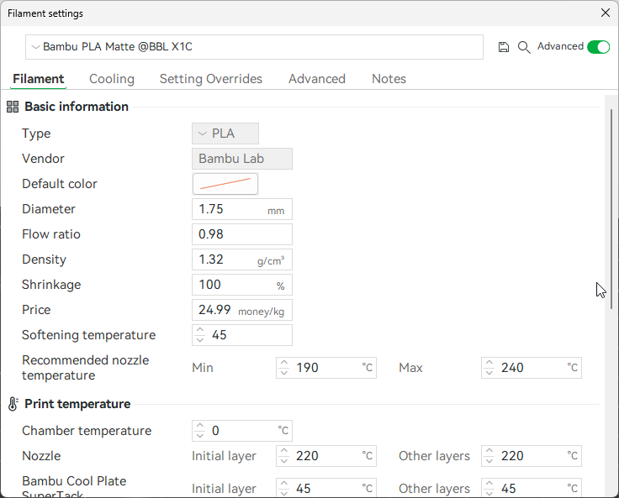Click the Softening temperature 45 field
This screenshot has width=619, height=498.
(x=242, y=336)
